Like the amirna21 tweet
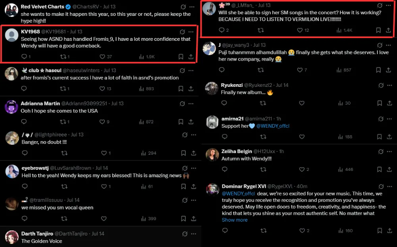The image size is (397, 247). pyautogui.click(x=302, y=136)
